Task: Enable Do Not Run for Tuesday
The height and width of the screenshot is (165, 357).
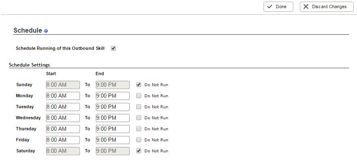Action: 139,107
